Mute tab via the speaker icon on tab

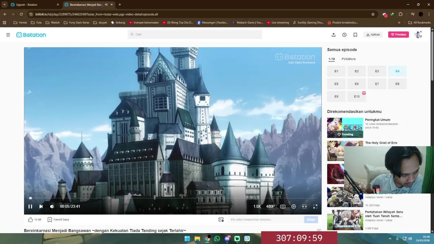106,5
